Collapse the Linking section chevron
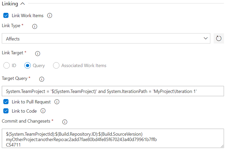 [22, 4]
